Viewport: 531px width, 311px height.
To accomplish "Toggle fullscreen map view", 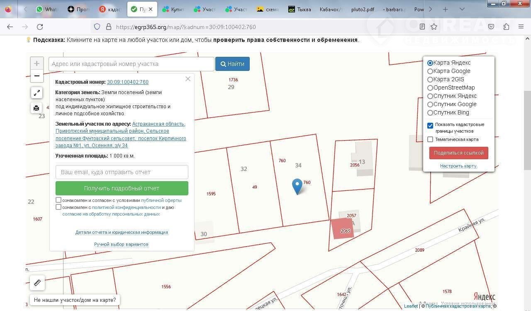I will 37,93.
